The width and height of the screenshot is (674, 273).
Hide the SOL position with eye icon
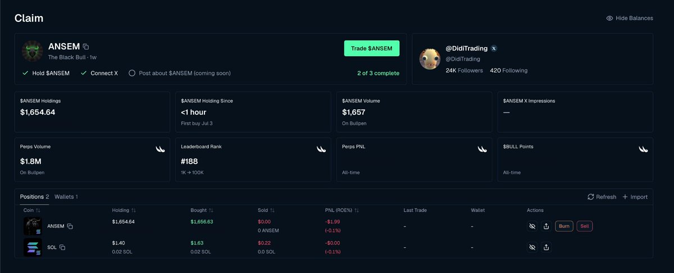(x=532, y=247)
